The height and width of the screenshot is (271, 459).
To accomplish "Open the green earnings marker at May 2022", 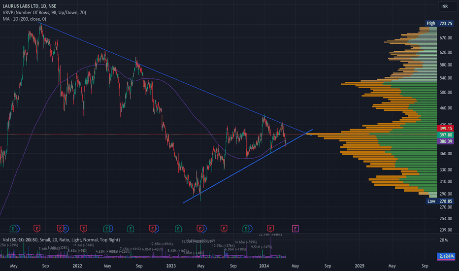I will (x=107, y=228).
